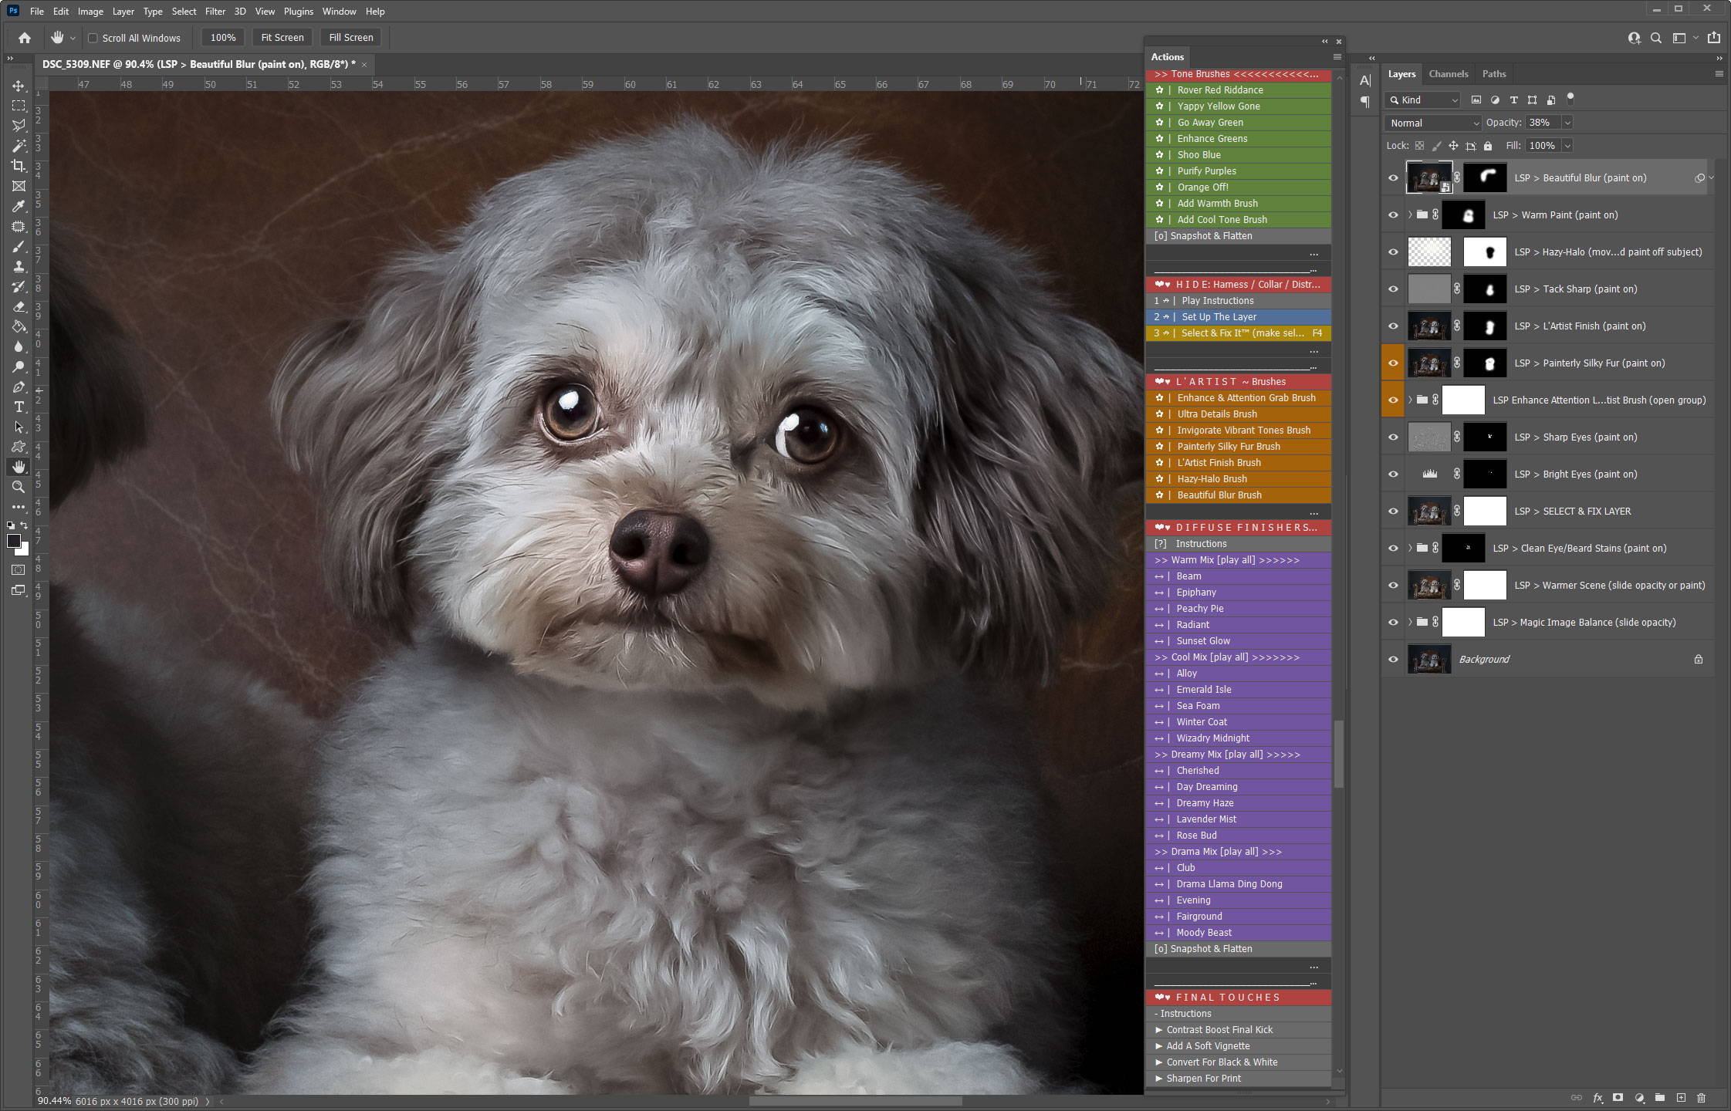Create a new adjustment layer icon
1731x1111 pixels.
(1639, 1097)
